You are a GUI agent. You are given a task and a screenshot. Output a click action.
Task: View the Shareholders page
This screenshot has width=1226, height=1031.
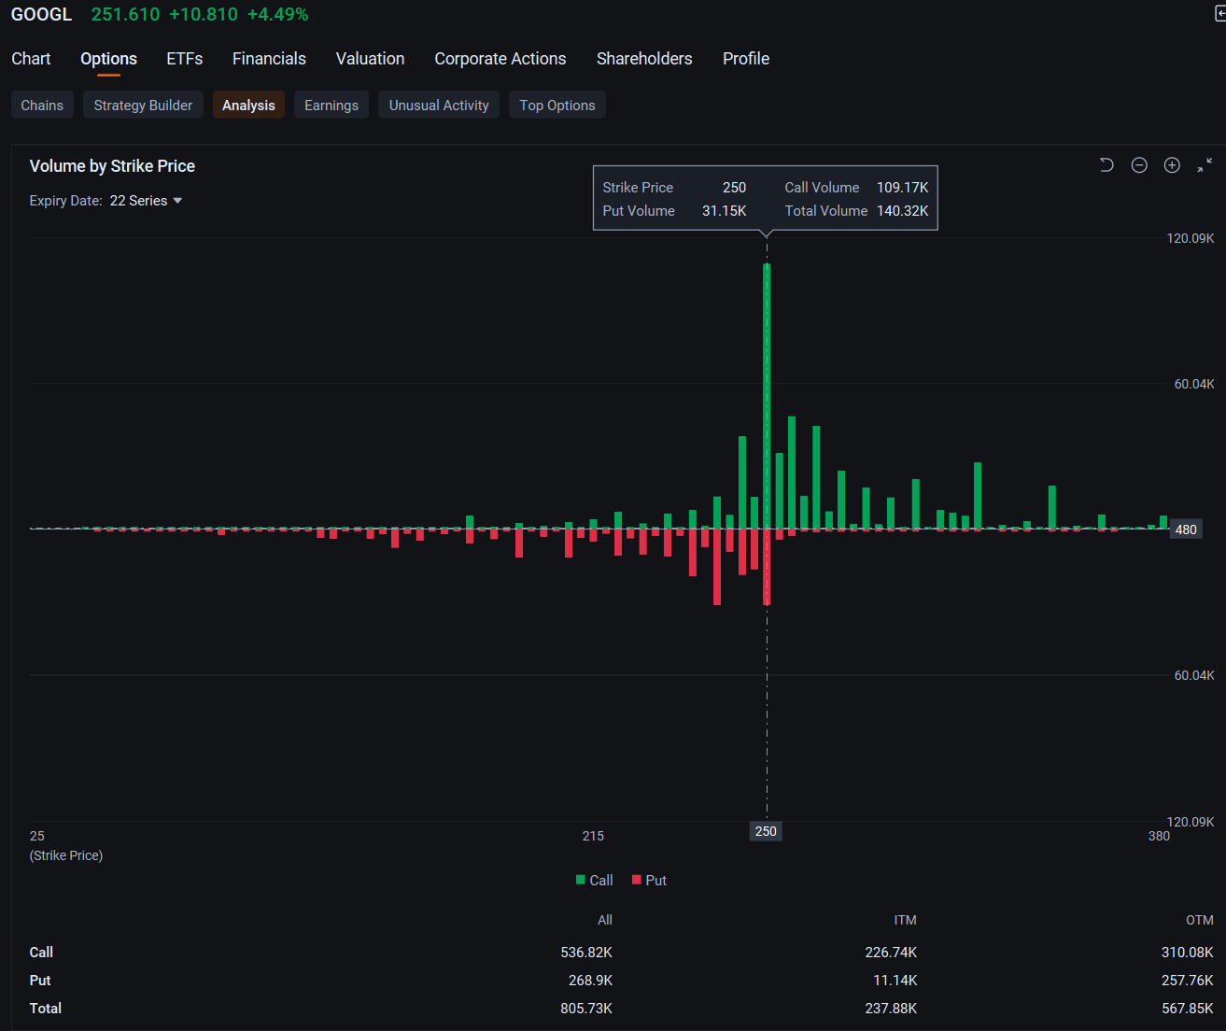tap(644, 58)
